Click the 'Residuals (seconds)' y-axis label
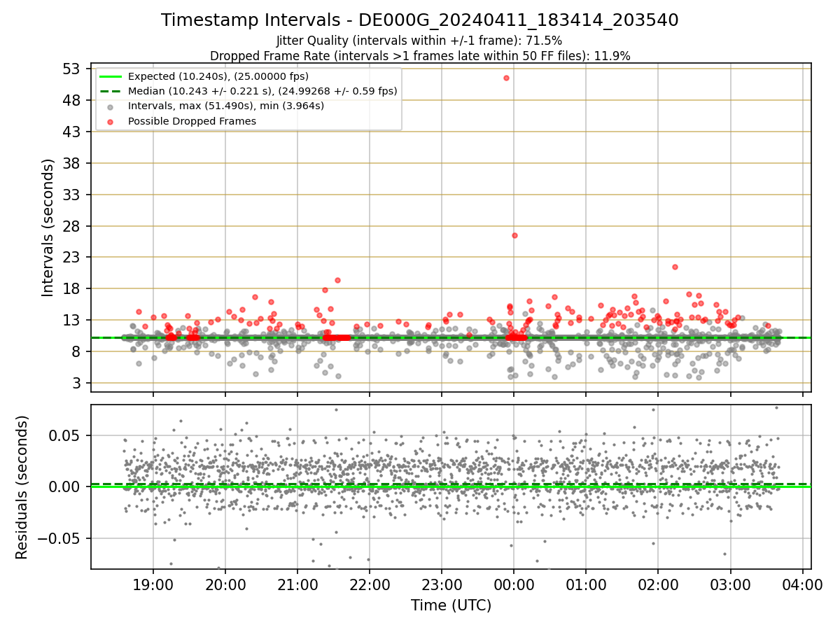This screenshot has width=840, height=630. click(22, 487)
